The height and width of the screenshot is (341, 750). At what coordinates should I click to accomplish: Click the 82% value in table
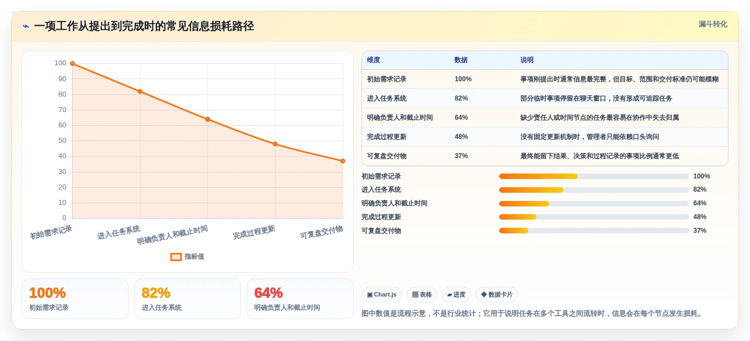tap(461, 98)
